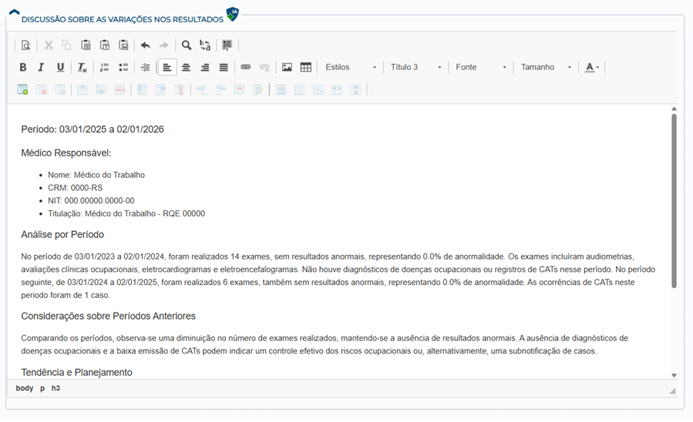Insert a bulleted list

point(123,68)
